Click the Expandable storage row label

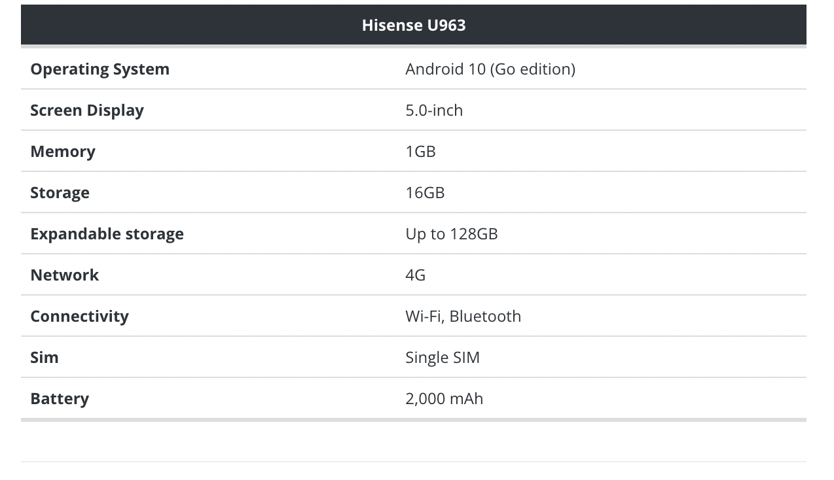click(x=107, y=234)
